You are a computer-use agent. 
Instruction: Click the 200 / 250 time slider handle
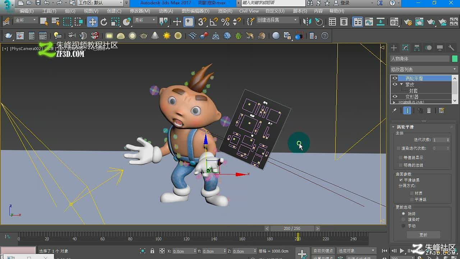coord(292,228)
